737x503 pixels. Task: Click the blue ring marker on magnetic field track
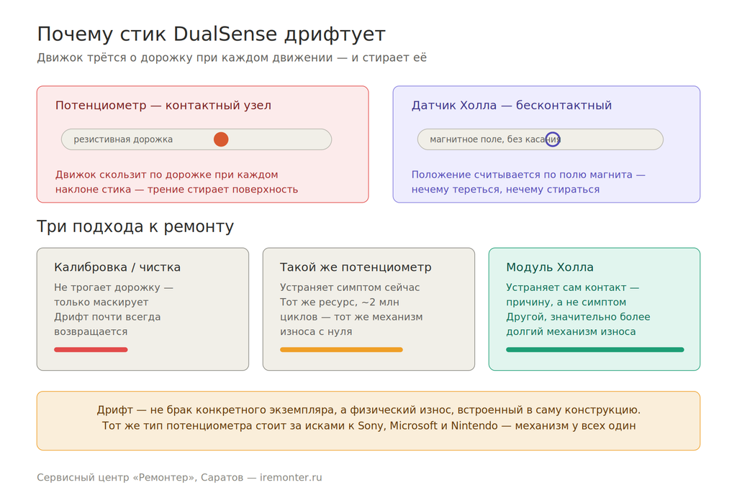[553, 139]
